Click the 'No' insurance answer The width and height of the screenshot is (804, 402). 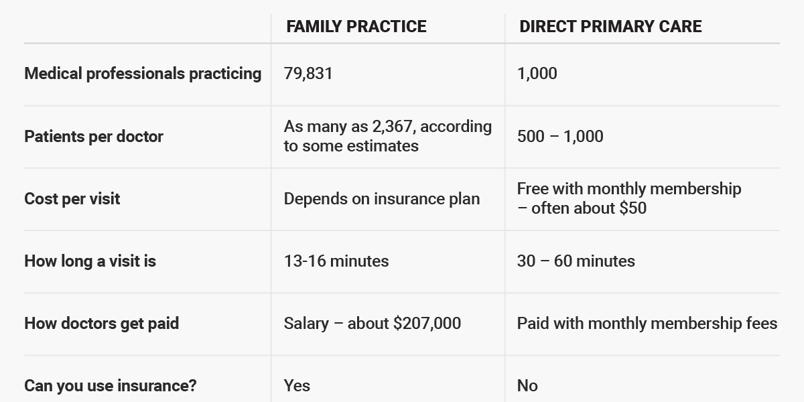pyautogui.click(x=527, y=386)
